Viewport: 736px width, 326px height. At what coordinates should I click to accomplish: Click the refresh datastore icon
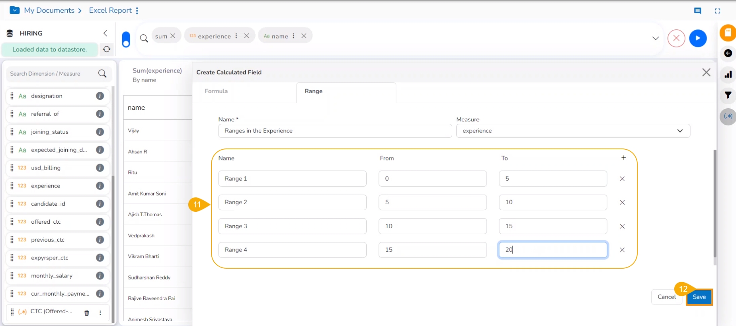point(106,49)
